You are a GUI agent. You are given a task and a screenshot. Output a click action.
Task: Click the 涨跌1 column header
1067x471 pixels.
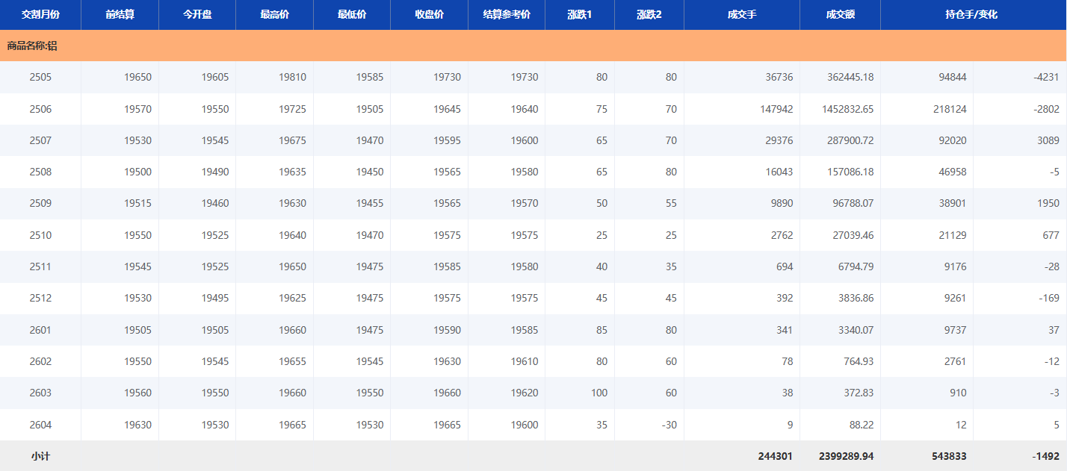[x=579, y=15]
